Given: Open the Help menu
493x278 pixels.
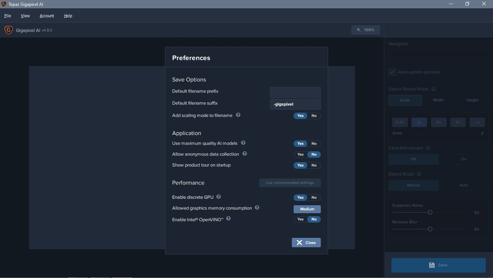Looking at the screenshot, I should coord(68,16).
